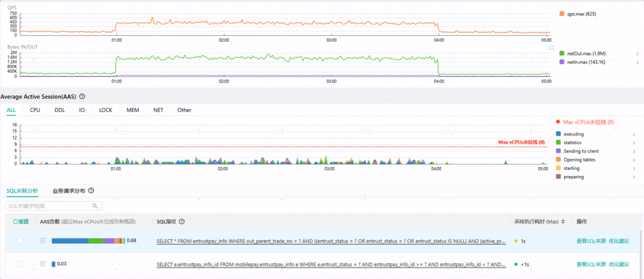Toggle the qps.max legend swatch
This screenshot has height=279, width=644.
[562, 14]
